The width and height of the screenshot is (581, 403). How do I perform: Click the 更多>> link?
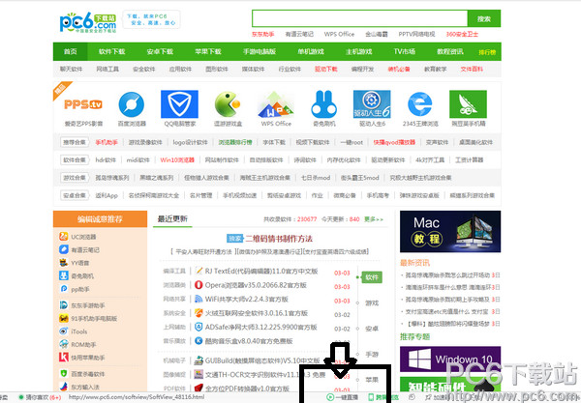(374, 219)
